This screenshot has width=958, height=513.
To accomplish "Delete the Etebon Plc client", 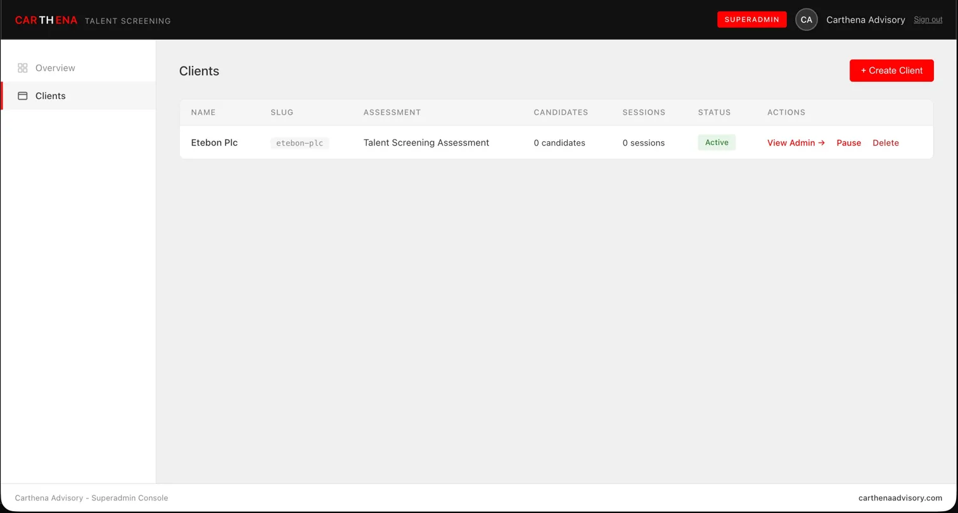I will (885, 142).
